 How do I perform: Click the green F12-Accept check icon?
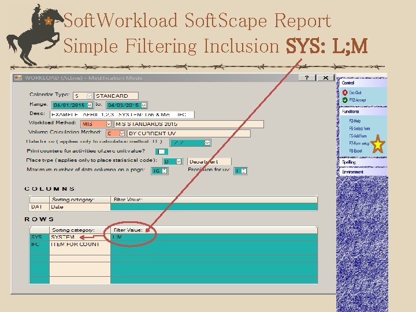pyautogui.click(x=344, y=100)
